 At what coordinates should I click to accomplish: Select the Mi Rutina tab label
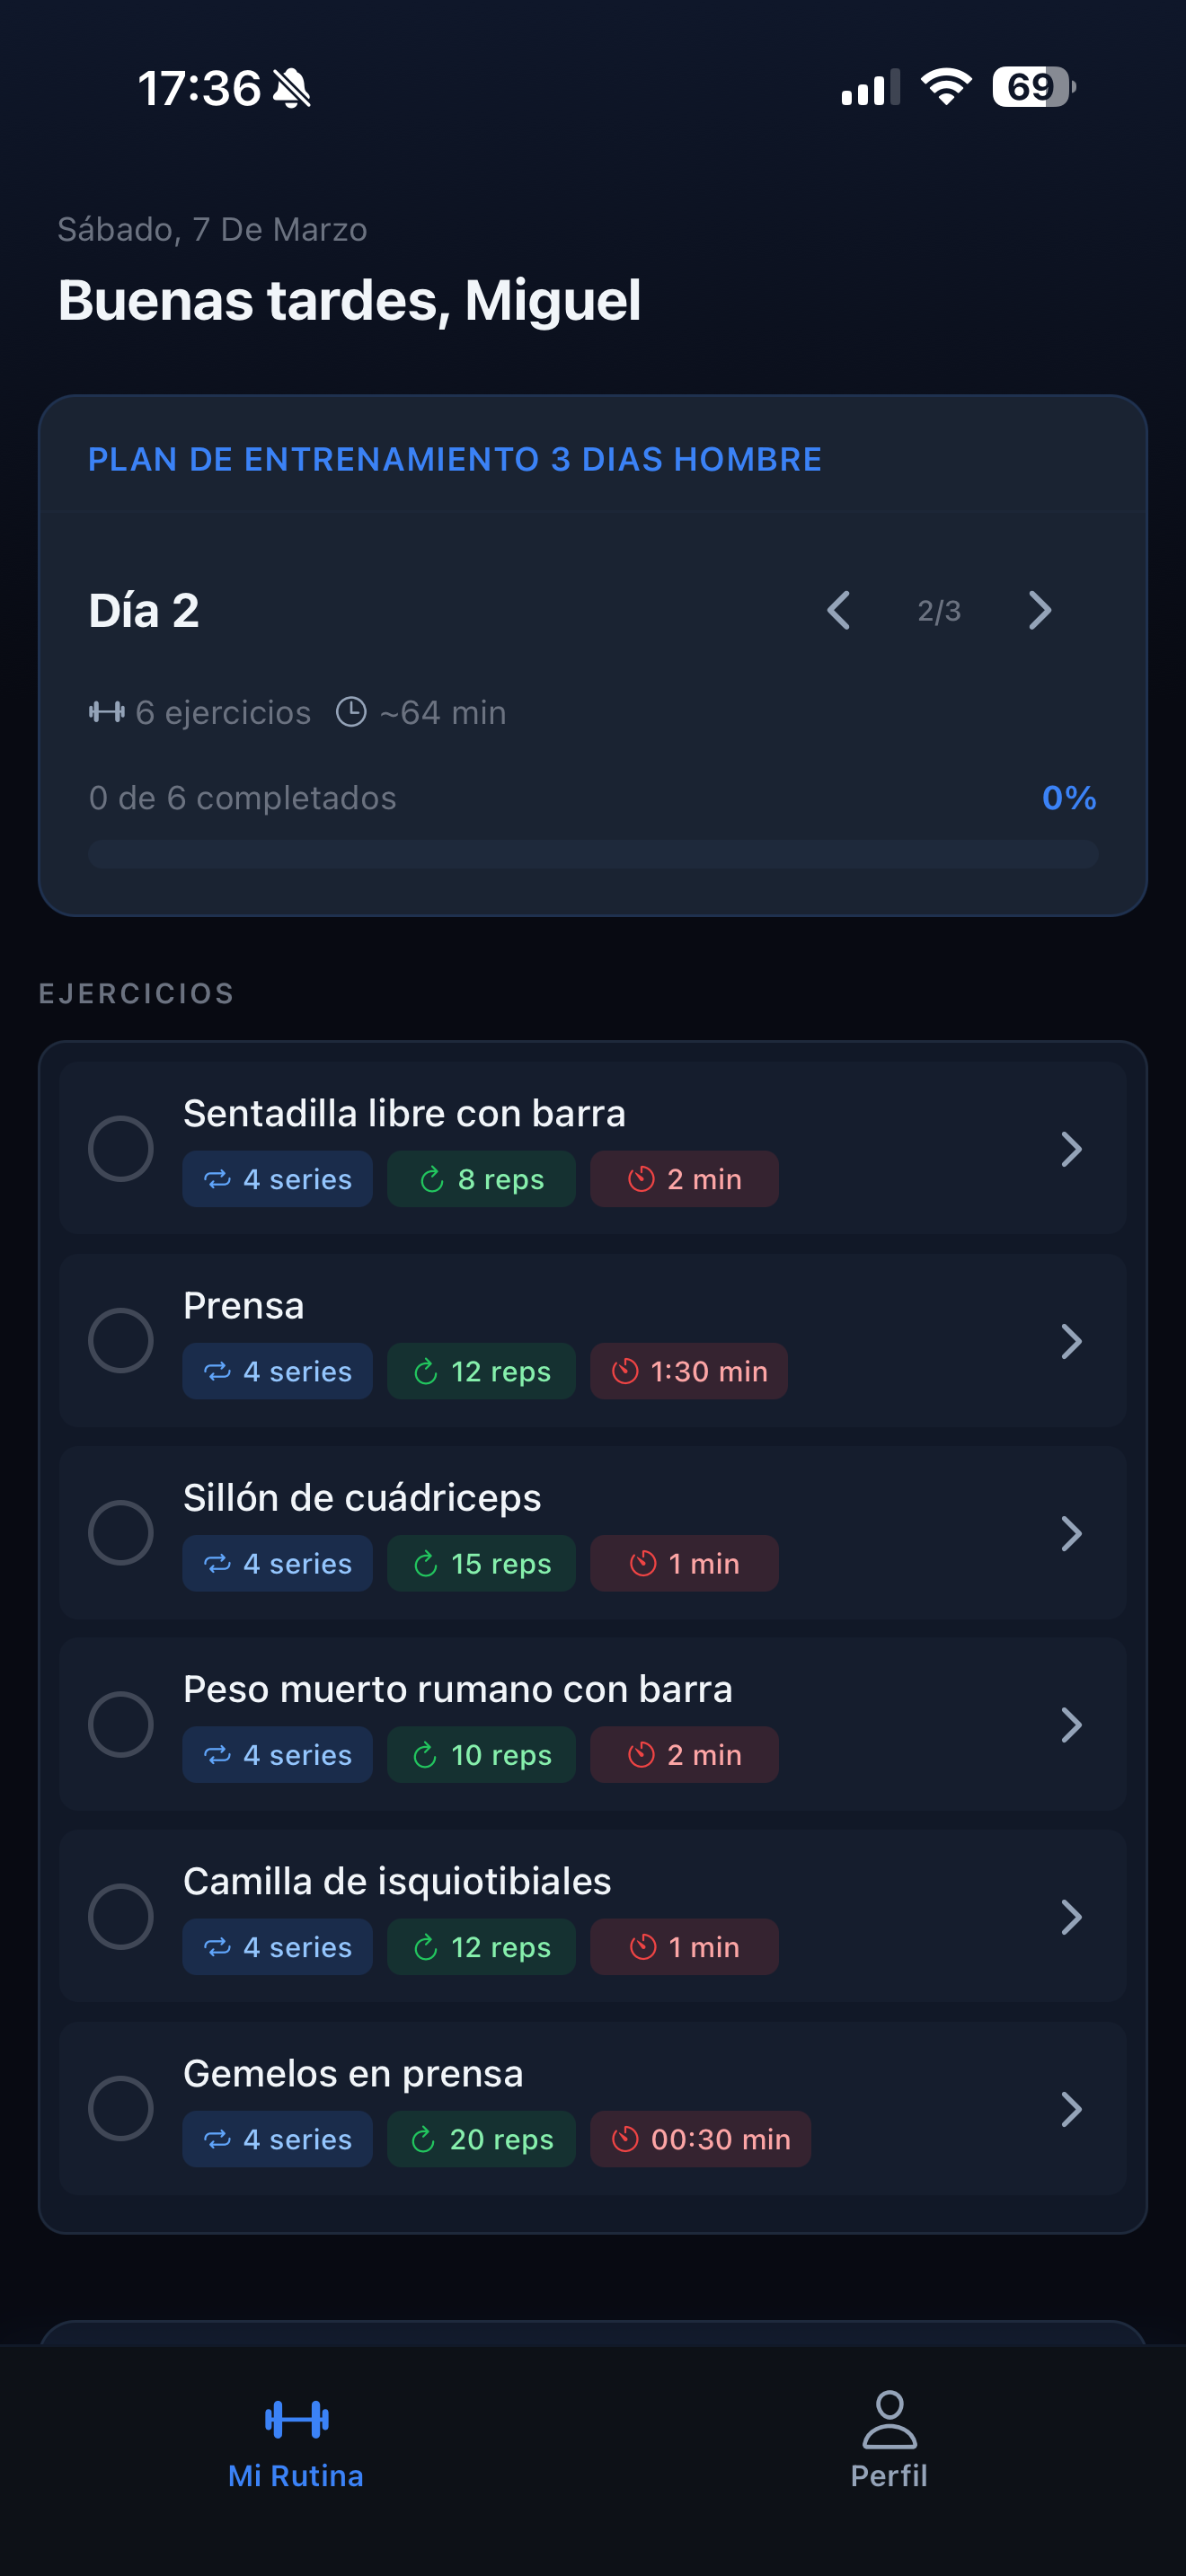tap(296, 2476)
